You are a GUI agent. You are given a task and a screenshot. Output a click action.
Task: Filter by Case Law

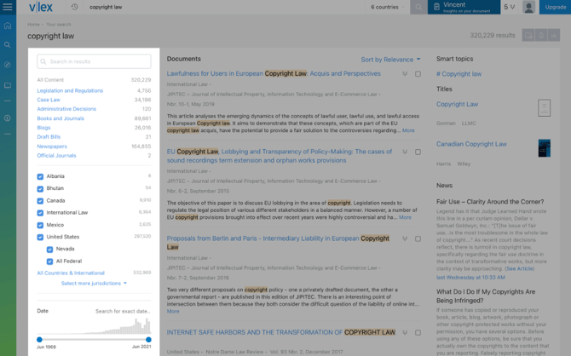(x=49, y=100)
